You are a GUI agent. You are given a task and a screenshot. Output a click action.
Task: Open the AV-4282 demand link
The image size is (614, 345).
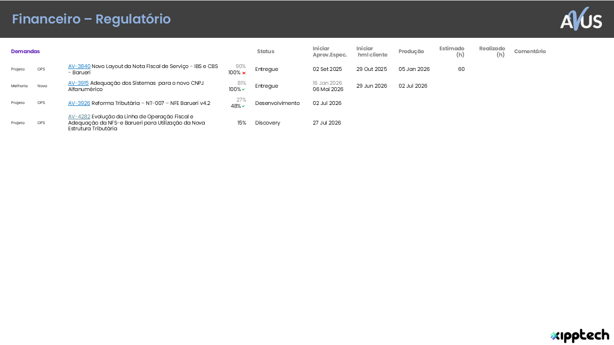pos(79,116)
